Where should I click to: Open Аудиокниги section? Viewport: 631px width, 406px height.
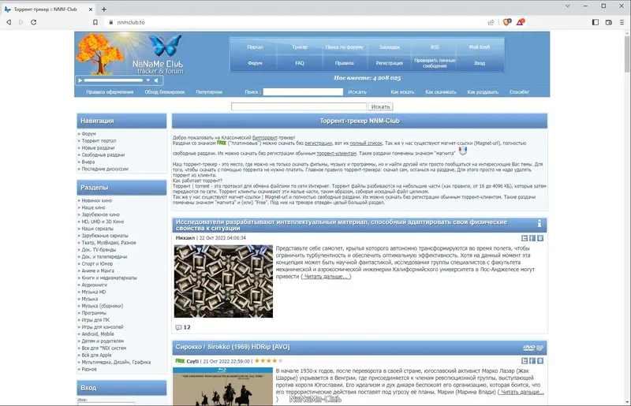[94, 285]
